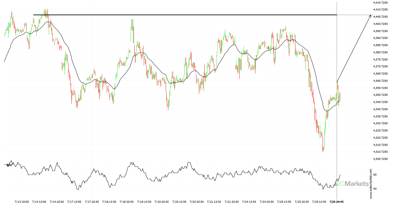
Task: Click the bold 7/26 20:45 time label
Action: pyautogui.click(x=337, y=202)
